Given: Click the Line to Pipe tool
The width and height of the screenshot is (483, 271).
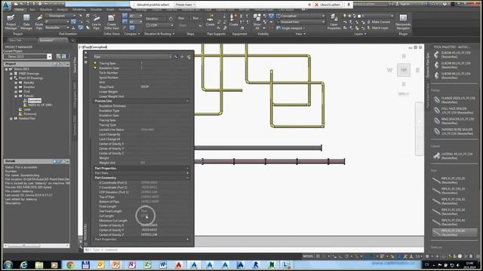Looking at the screenshot, I should click(x=96, y=22).
